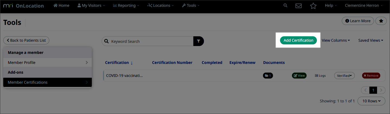This screenshot has width=390, height=114.
Task: Sort by Certification column header
Action: [119, 63]
